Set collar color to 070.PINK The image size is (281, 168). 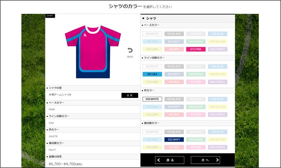point(196,114)
